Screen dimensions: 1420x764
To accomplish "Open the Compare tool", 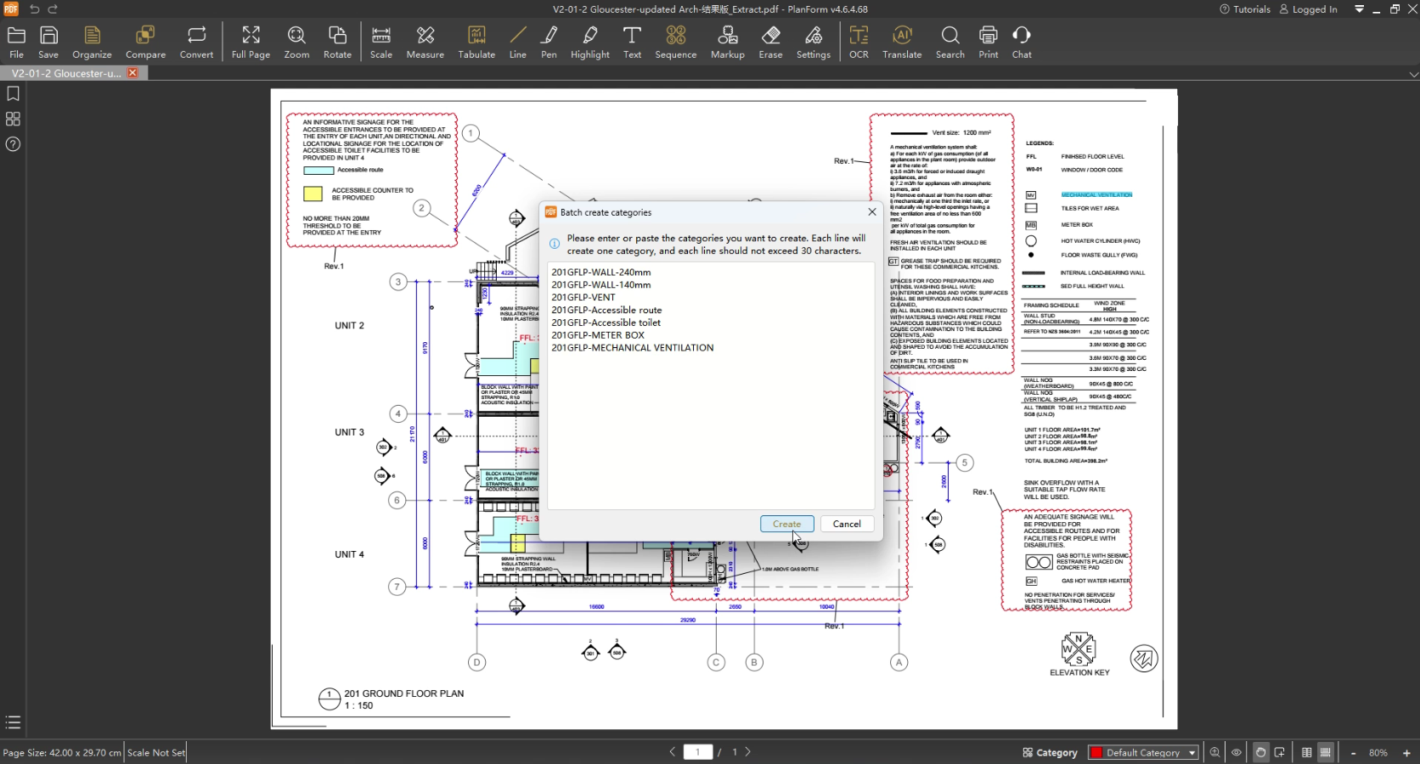I will (x=145, y=42).
